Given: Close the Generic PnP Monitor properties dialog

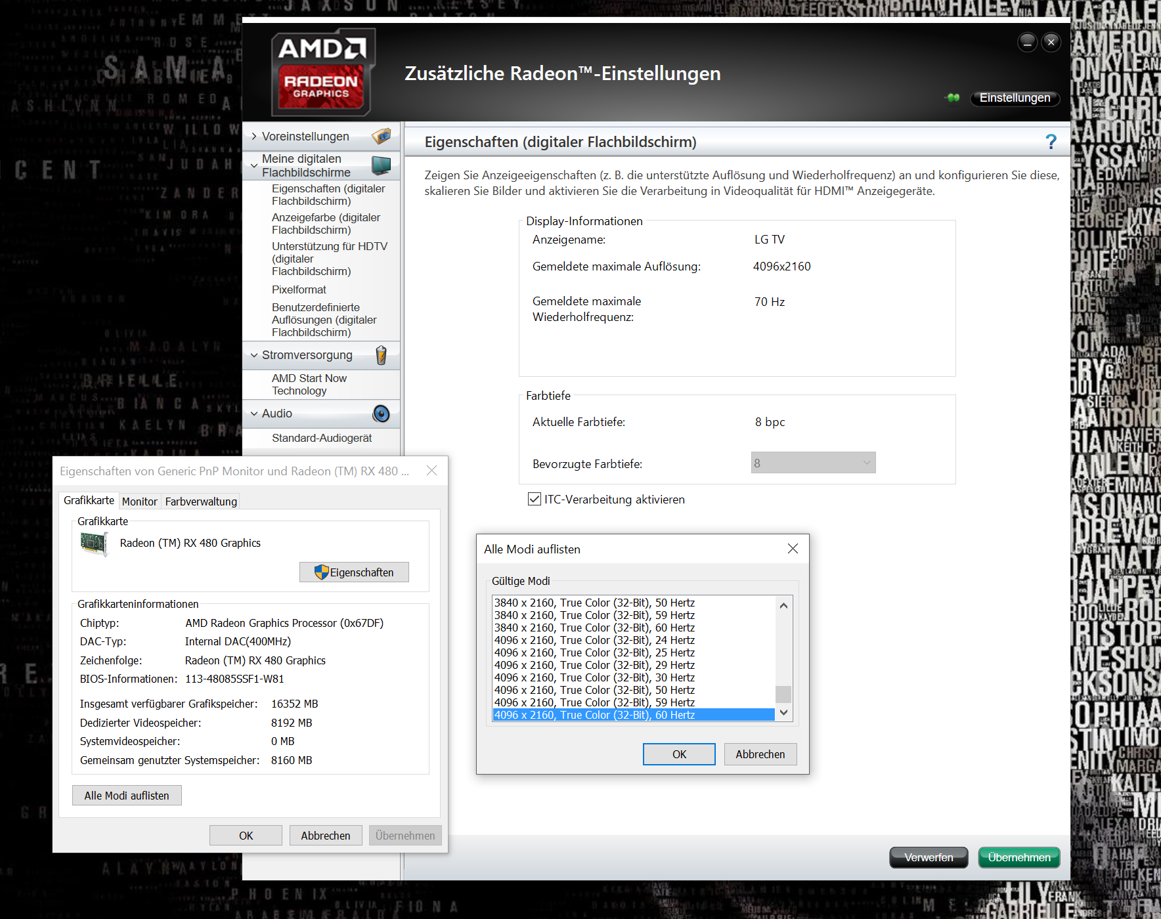Looking at the screenshot, I should (x=431, y=471).
